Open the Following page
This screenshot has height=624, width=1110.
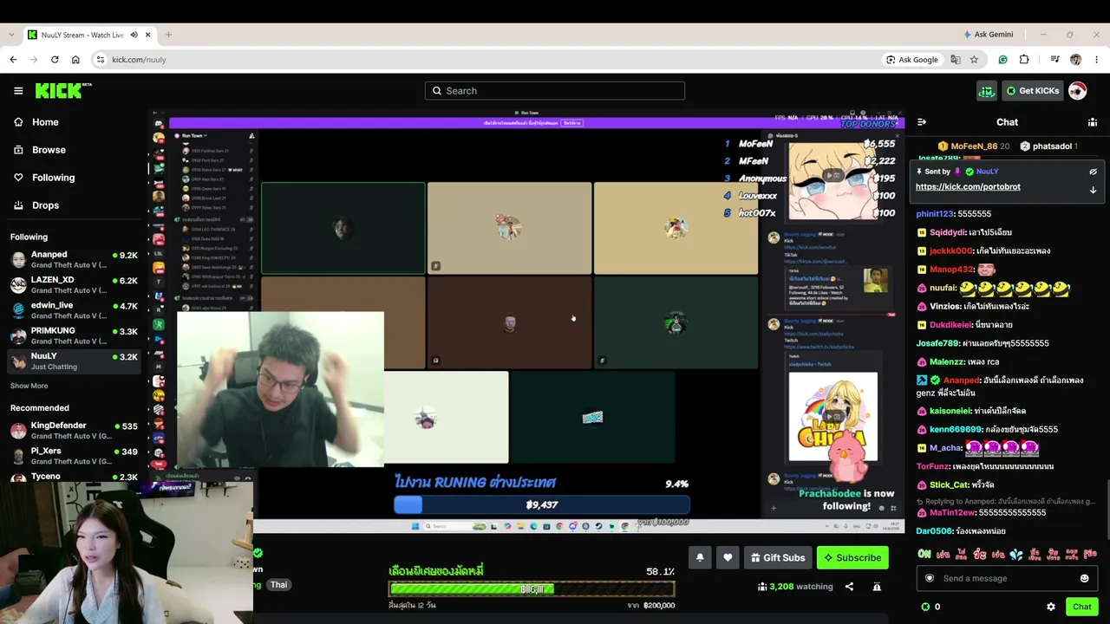44,178
